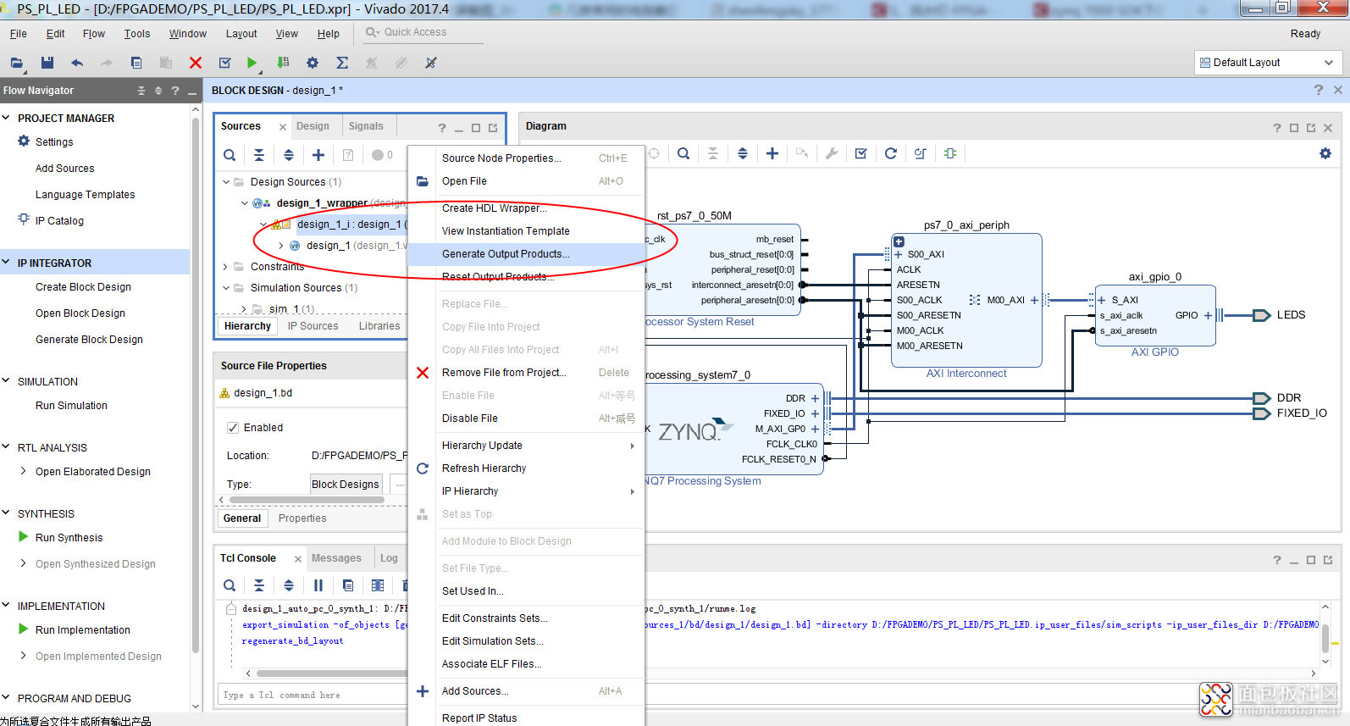The height and width of the screenshot is (726, 1350).
Task: Click the Quick Access search field
Action: click(x=423, y=32)
